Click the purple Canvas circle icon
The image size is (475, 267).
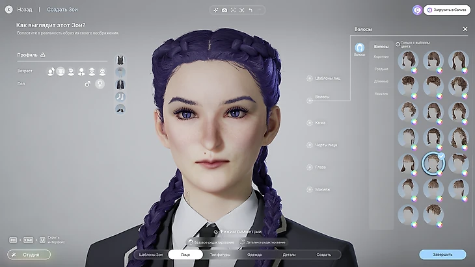click(x=417, y=10)
